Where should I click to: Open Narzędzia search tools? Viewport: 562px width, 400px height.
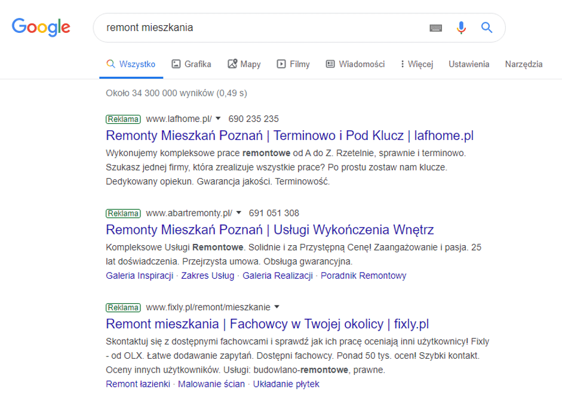click(x=524, y=64)
